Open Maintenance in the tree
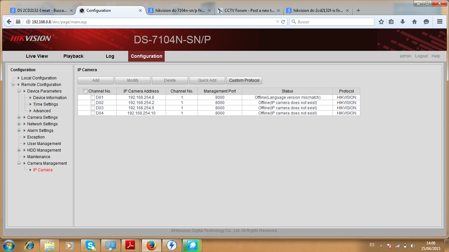The height and width of the screenshot is (252, 449). tap(38, 157)
